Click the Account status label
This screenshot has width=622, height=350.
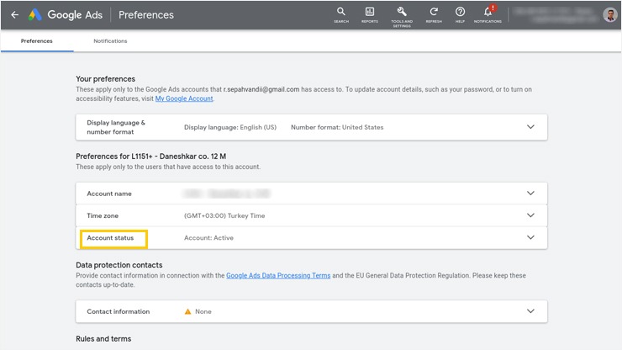[110, 238]
